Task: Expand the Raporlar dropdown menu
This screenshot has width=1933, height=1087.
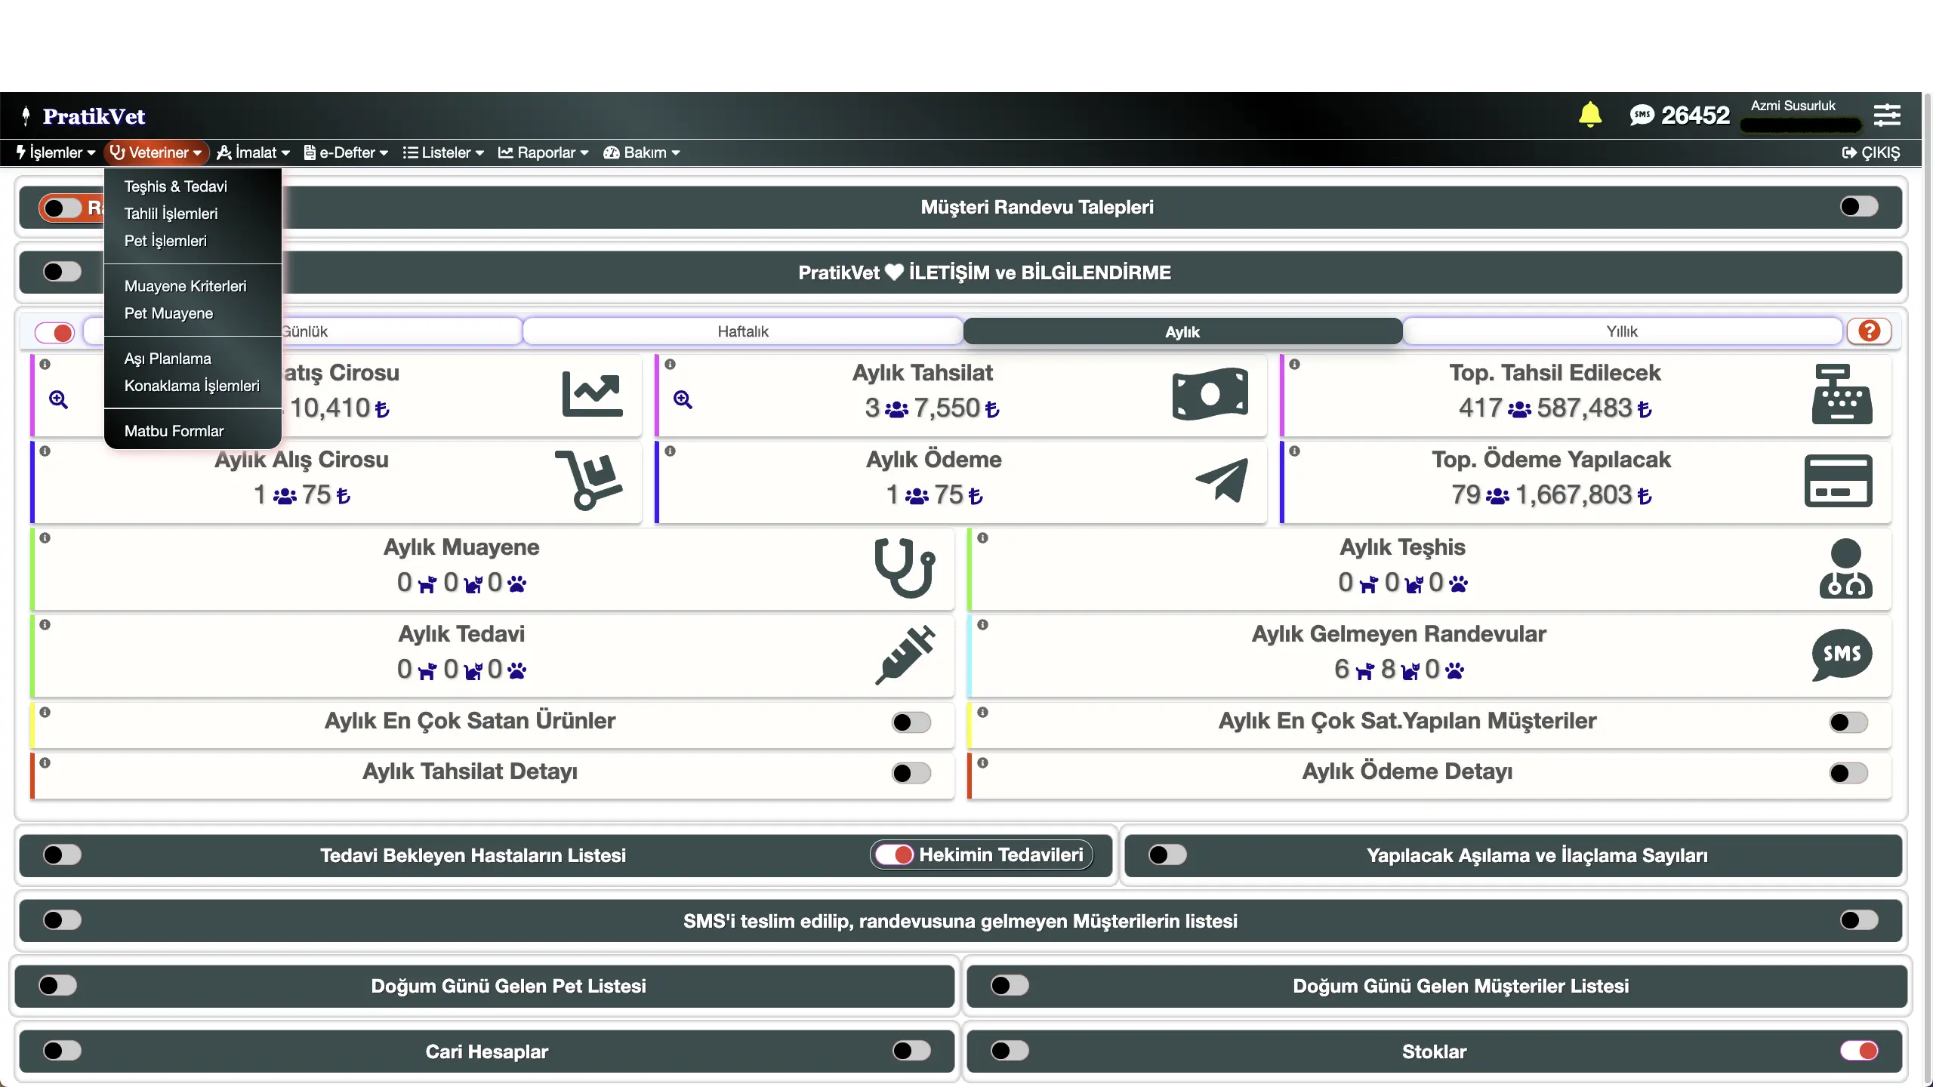Action: click(544, 152)
